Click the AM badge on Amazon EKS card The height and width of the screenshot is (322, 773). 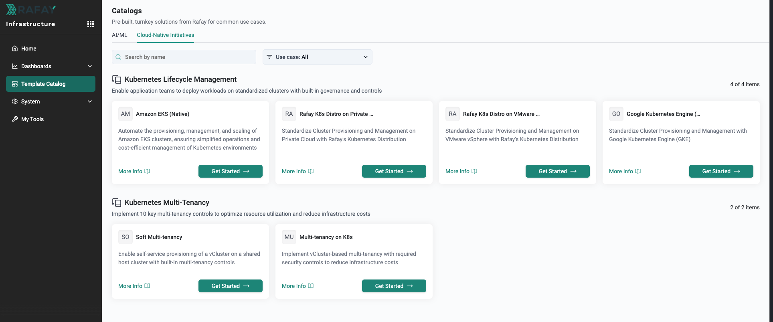click(x=125, y=114)
